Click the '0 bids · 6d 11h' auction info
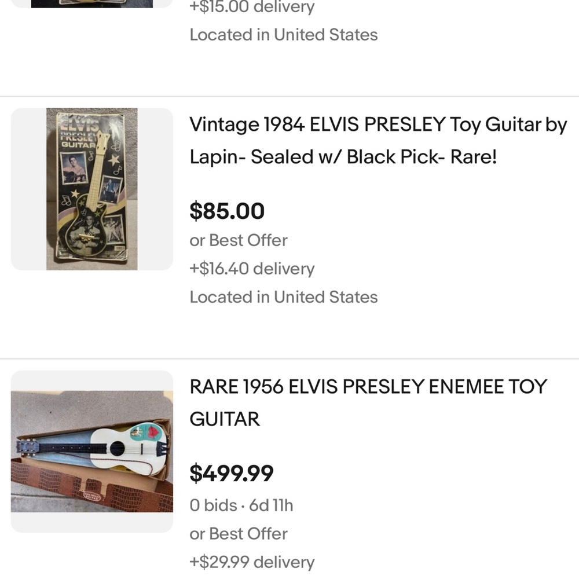Image resolution: width=579 pixels, height=579 pixels. [241, 505]
